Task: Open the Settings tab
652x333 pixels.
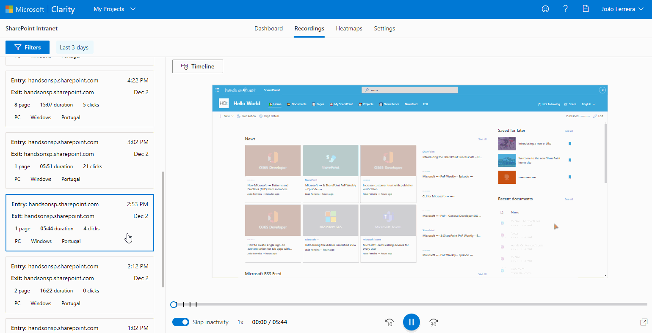Action: pos(384,28)
